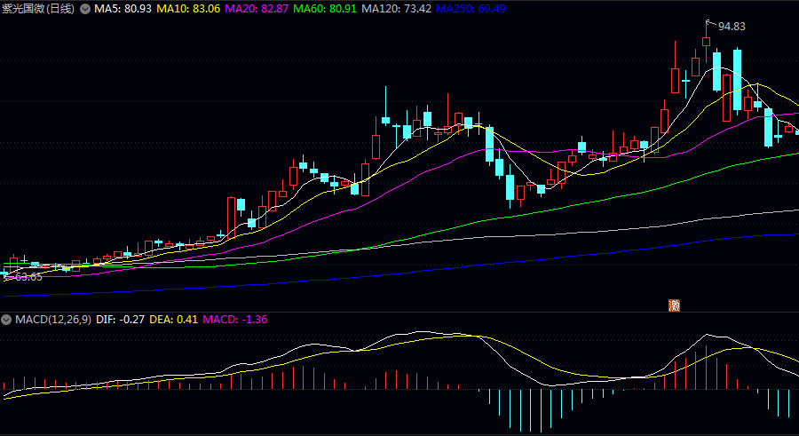Click the highest red candlestick under 94.83
This screenshot has width=799, height=436.
coord(706,41)
